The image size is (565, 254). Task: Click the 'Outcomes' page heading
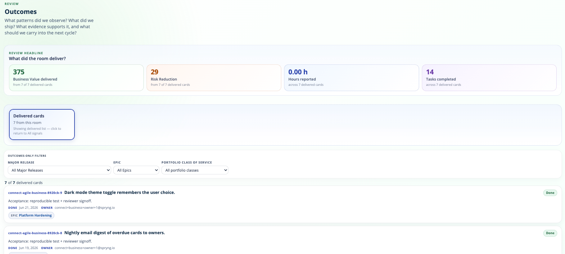(21, 12)
